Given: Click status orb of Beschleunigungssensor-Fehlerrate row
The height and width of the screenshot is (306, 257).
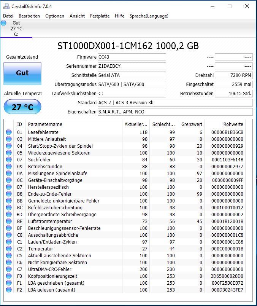Looking at the screenshot, I should coord(9,228).
